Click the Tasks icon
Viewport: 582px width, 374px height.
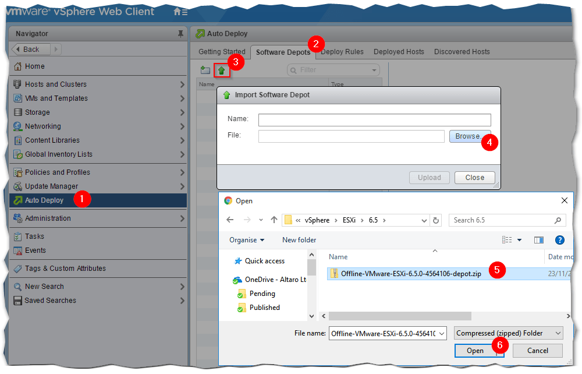(17, 237)
